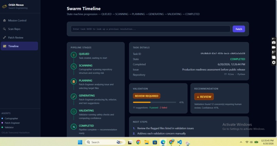The image size is (277, 146).
Task: Click the REVIEW recommendation badge
Action: pyautogui.click(x=204, y=97)
